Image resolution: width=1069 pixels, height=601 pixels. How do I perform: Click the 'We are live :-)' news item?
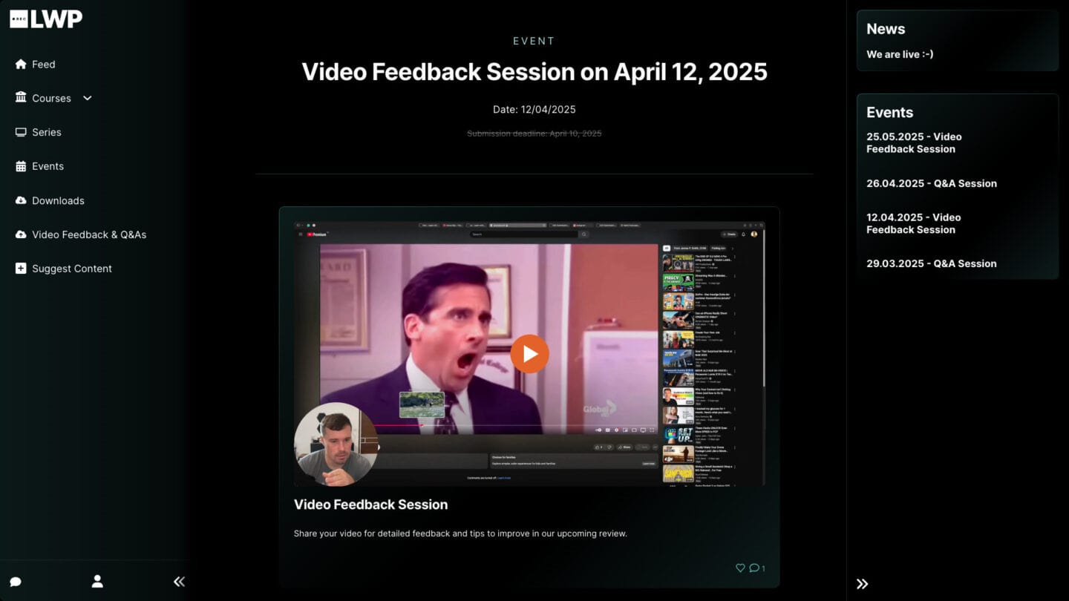(900, 54)
